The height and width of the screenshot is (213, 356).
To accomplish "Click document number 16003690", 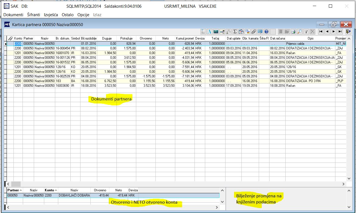I will (63, 86).
